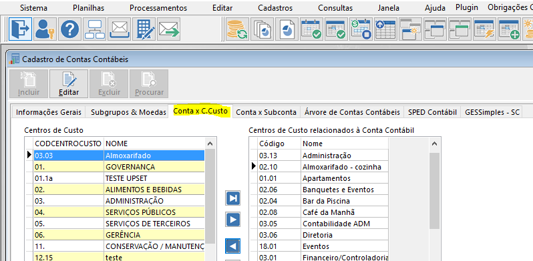The height and width of the screenshot is (261, 533).
Task: Click the calendar with dollar and stop icon
Action: tap(361, 29)
